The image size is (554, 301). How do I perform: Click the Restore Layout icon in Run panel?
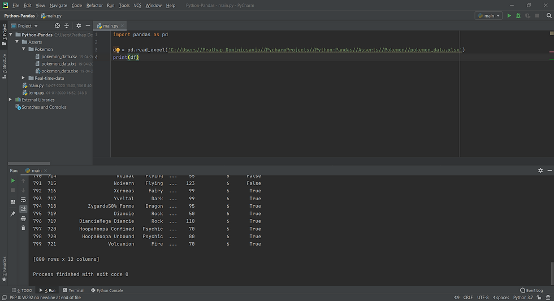pyautogui.click(x=12, y=202)
